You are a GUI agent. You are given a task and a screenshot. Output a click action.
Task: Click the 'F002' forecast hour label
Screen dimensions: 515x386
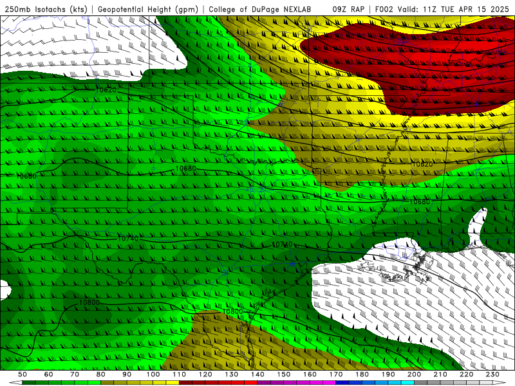(384, 9)
